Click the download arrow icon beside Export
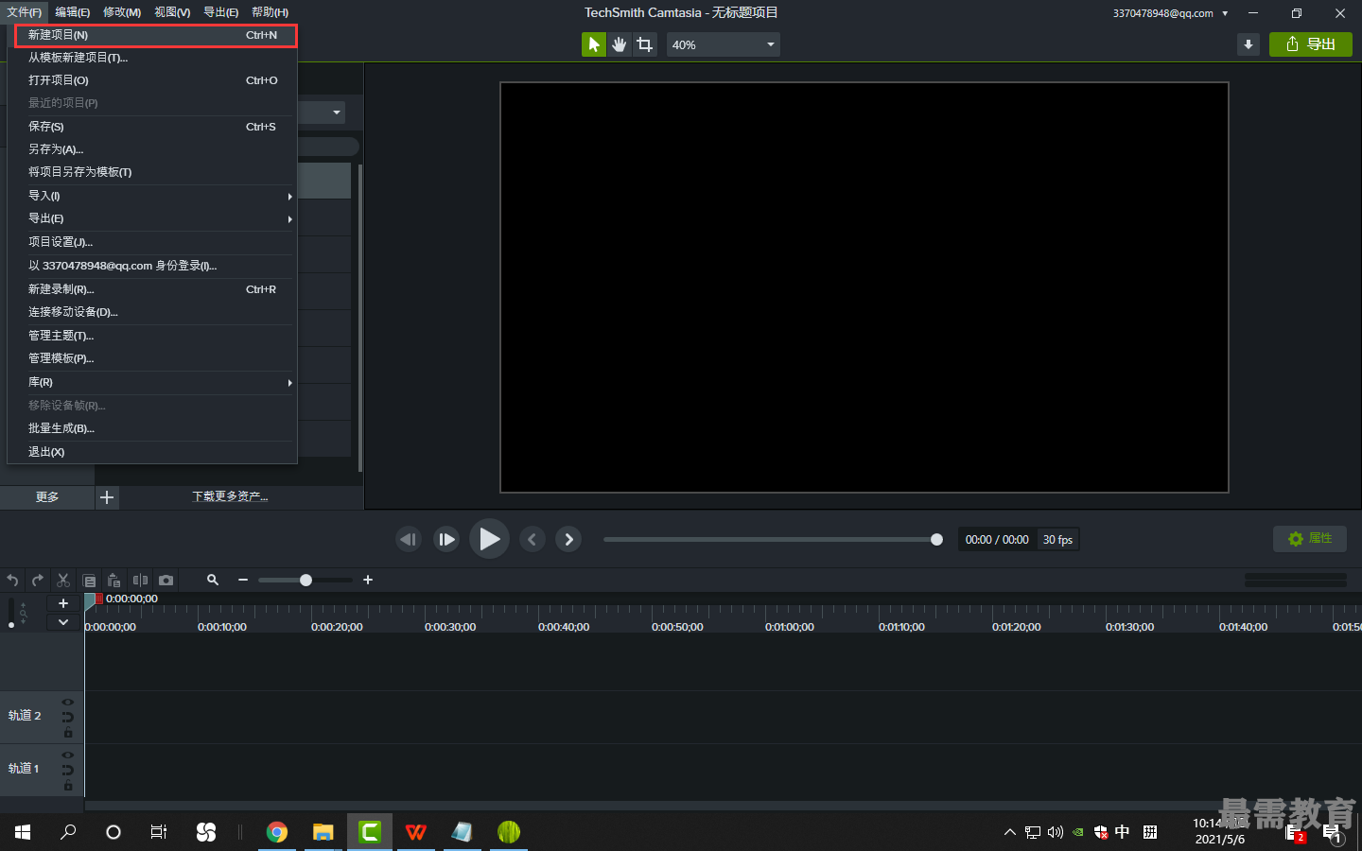The width and height of the screenshot is (1362, 851). tap(1248, 44)
